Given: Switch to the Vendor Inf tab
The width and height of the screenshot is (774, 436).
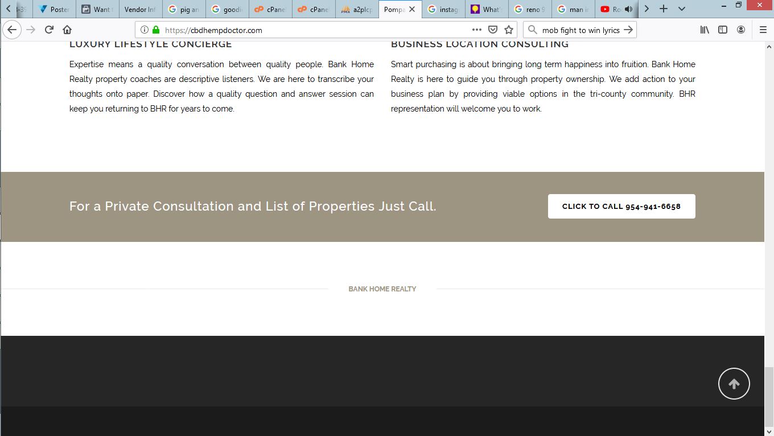Looking at the screenshot, I should pyautogui.click(x=139, y=9).
